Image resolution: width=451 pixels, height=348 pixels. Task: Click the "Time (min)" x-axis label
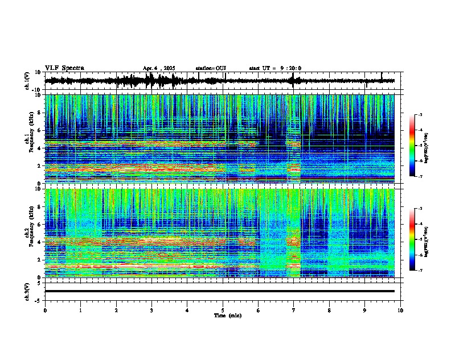pos(228,316)
